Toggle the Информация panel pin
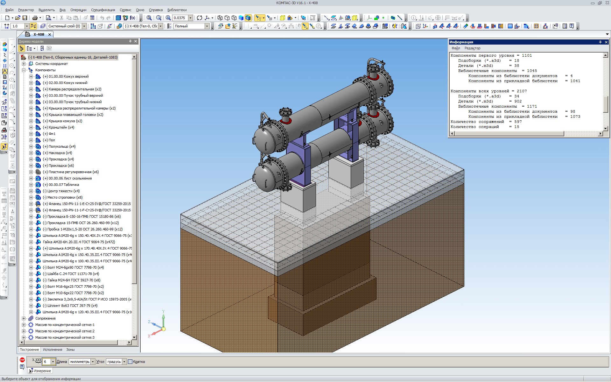 point(600,42)
